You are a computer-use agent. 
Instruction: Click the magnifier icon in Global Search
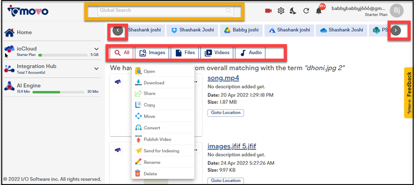click(228, 11)
